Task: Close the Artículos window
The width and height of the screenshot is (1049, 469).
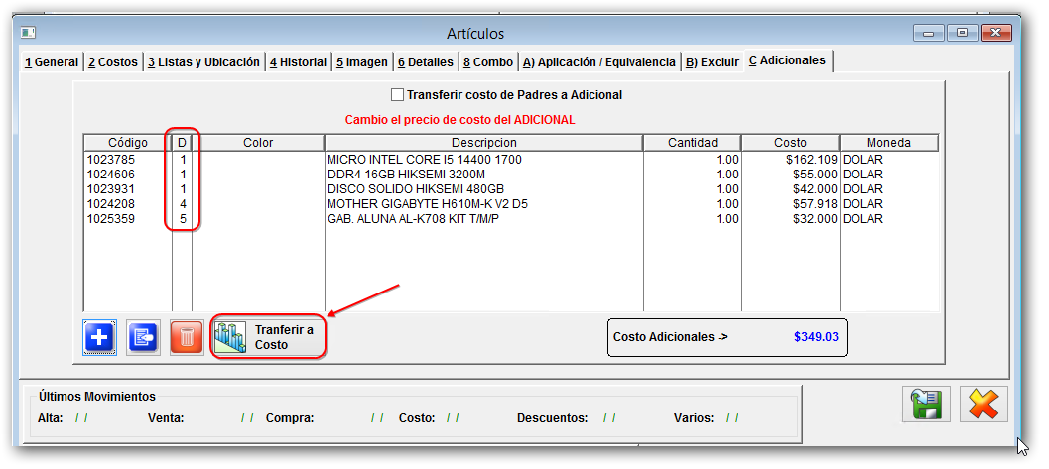Action: pyautogui.click(x=995, y=32)
